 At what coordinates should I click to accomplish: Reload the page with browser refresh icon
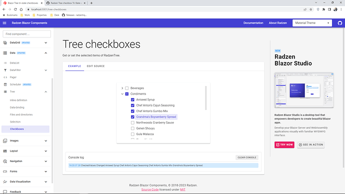[x=15, y=9]
